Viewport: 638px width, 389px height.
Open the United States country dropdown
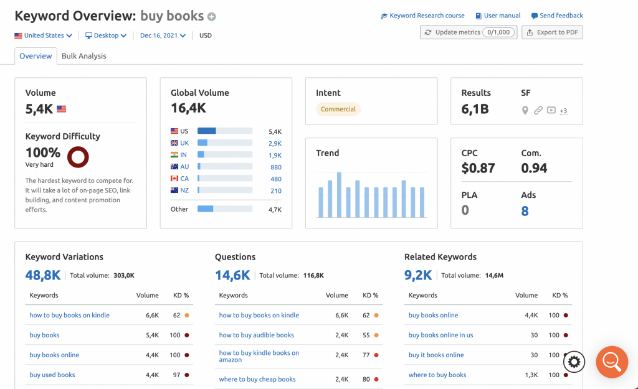[44, 35]
